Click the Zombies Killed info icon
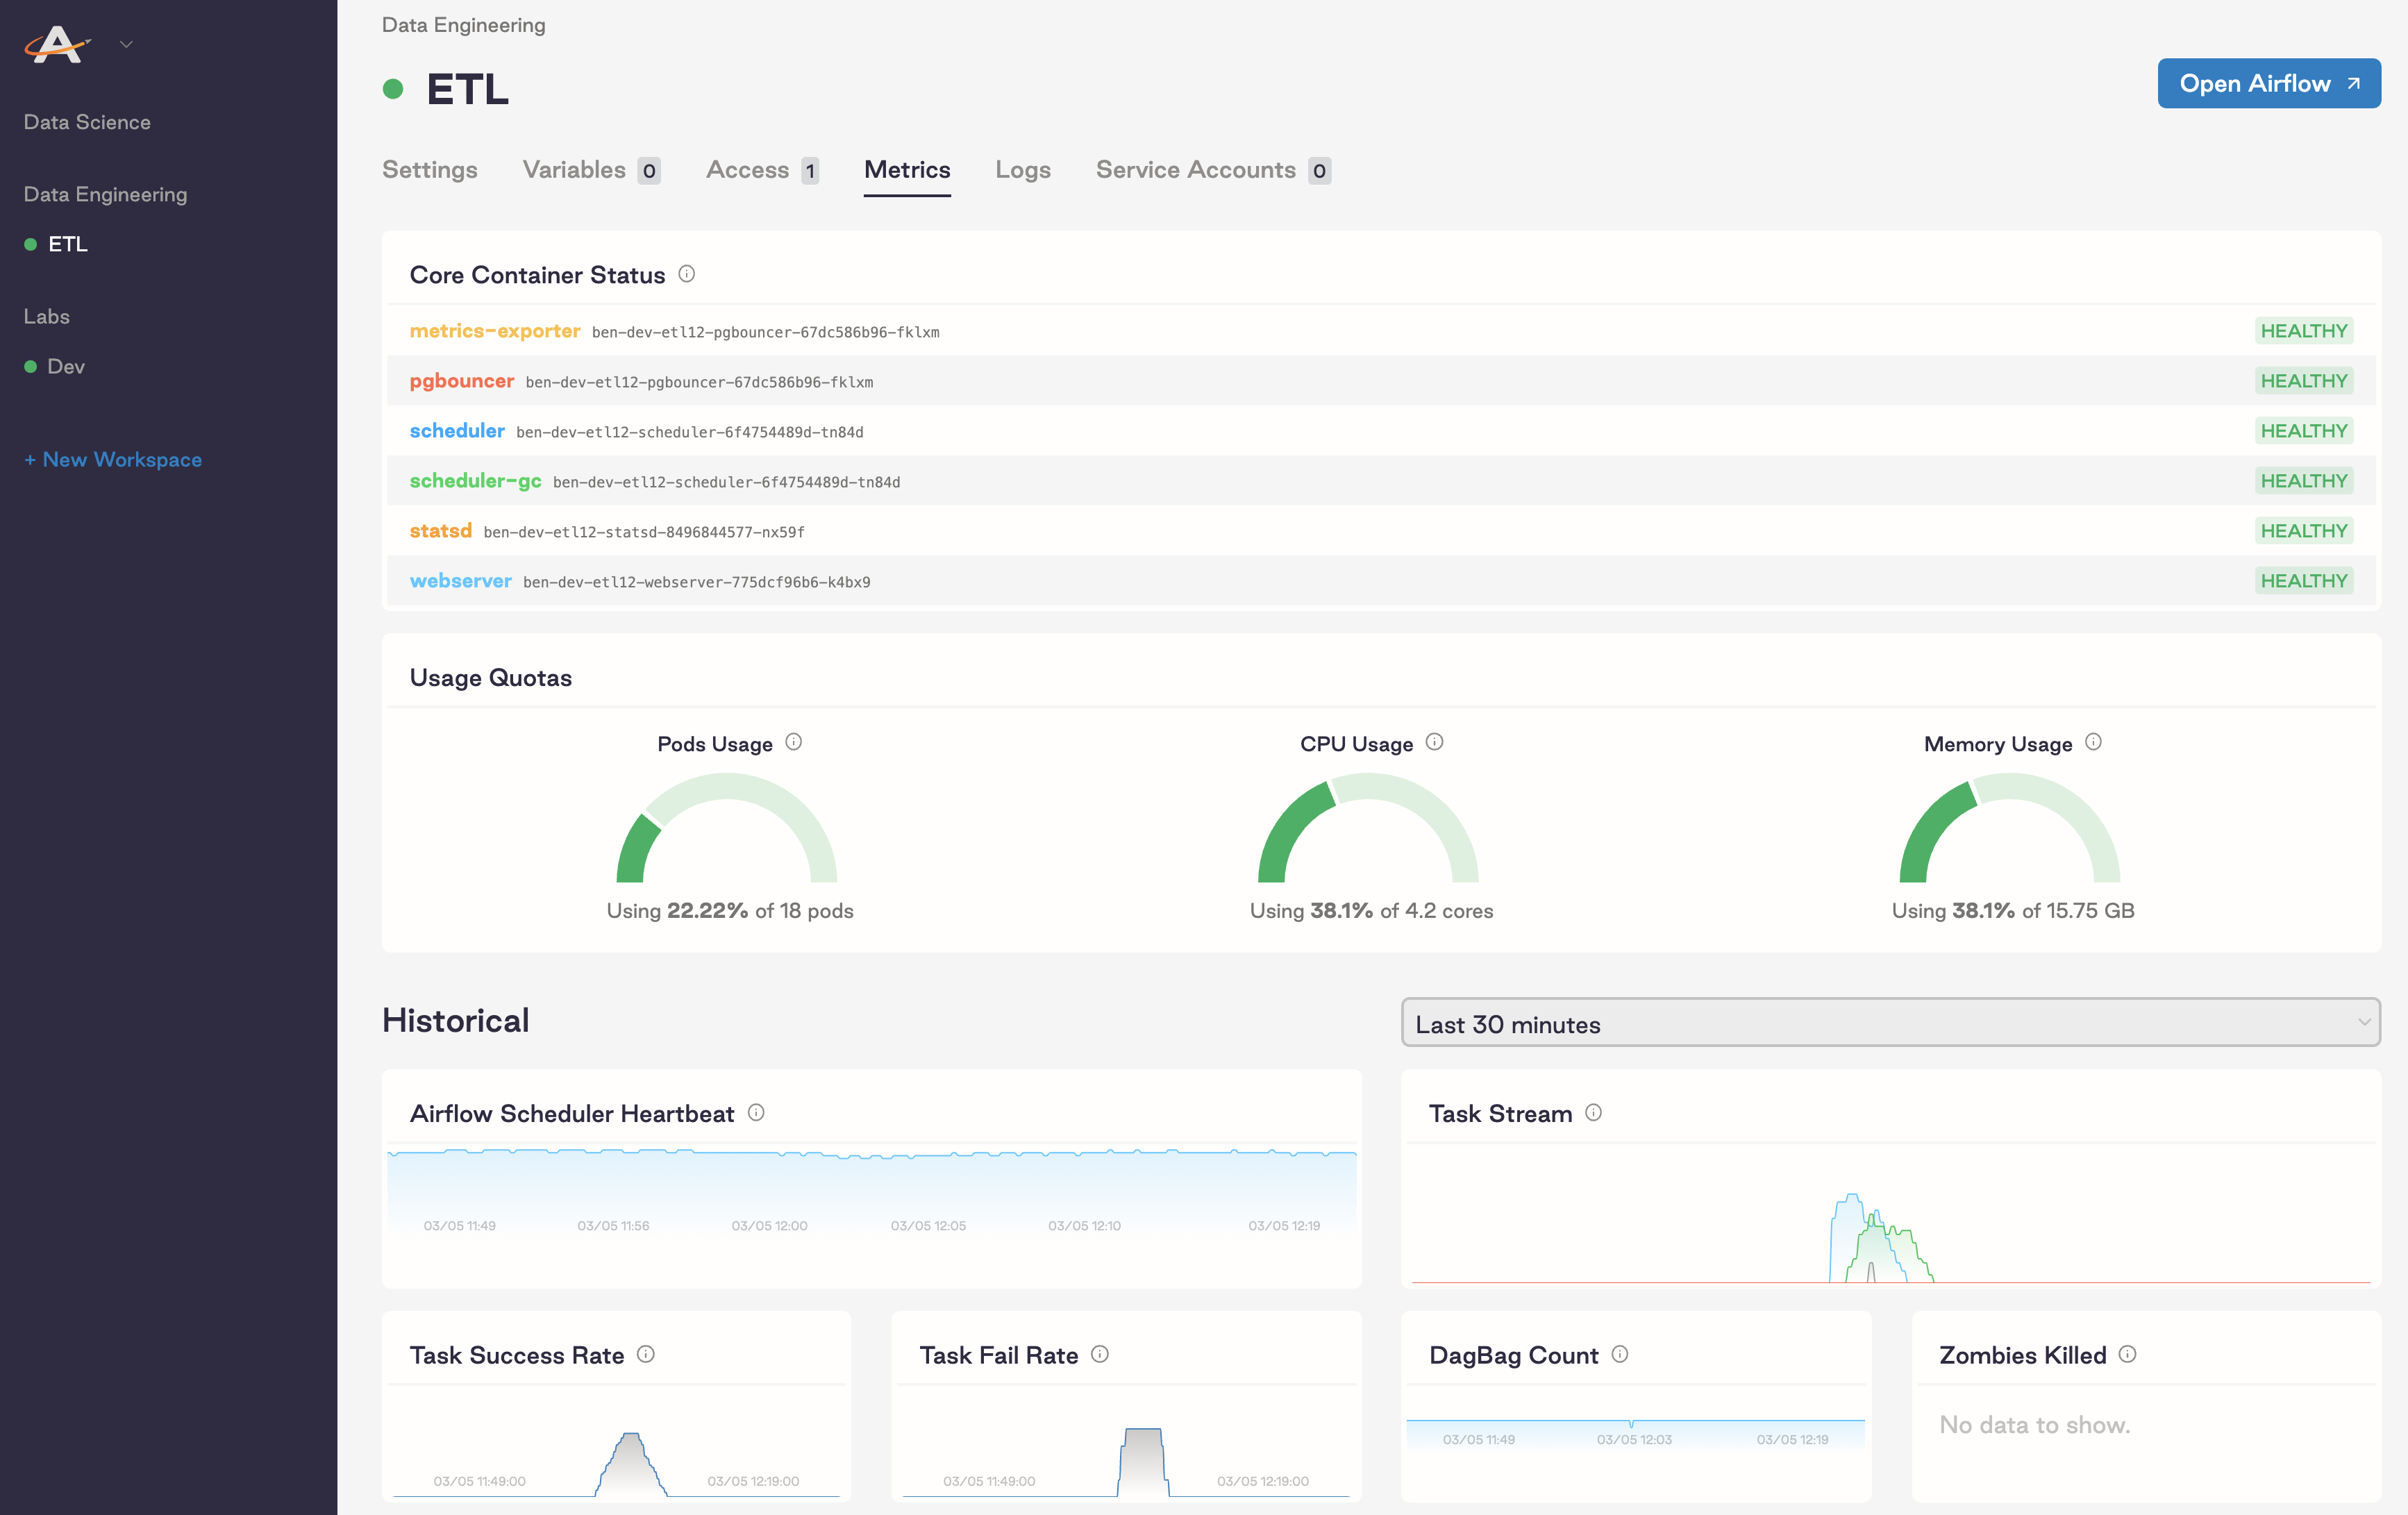Image resolution: width=2408 pixels, height=1515 pixels. [2129, 1355]
